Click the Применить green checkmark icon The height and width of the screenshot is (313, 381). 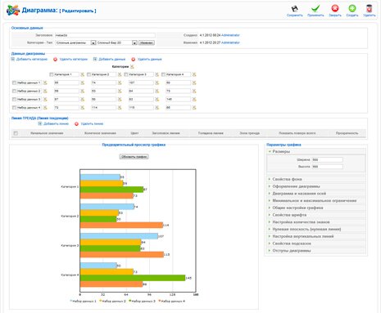315,8
